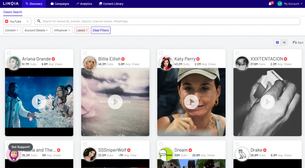305x168 pixels.
Task: Click YouTube icon beside Billie Eilish
Action: (x=123, y=59)
